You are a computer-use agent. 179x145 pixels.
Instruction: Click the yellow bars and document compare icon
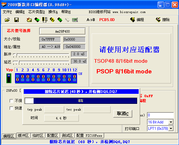(45, 20)
